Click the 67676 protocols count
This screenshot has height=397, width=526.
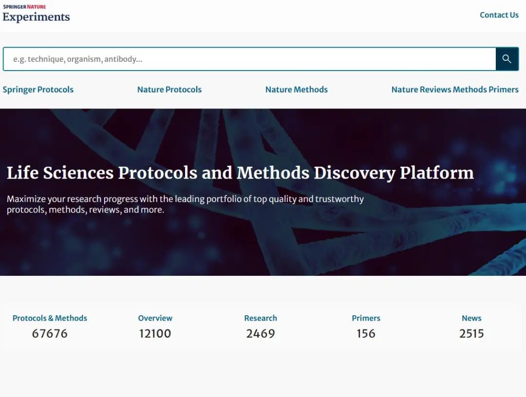[x=50, y=334]
